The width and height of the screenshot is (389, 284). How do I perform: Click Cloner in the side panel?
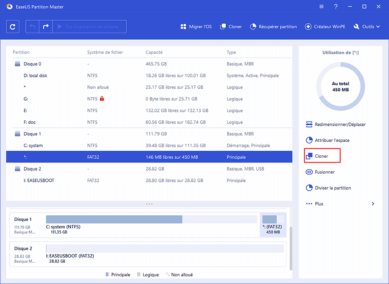322,156
